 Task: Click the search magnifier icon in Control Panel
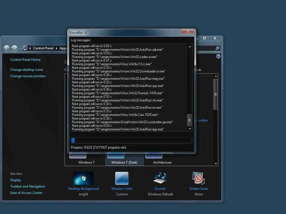pyautogui.click(x=217, y=48)
